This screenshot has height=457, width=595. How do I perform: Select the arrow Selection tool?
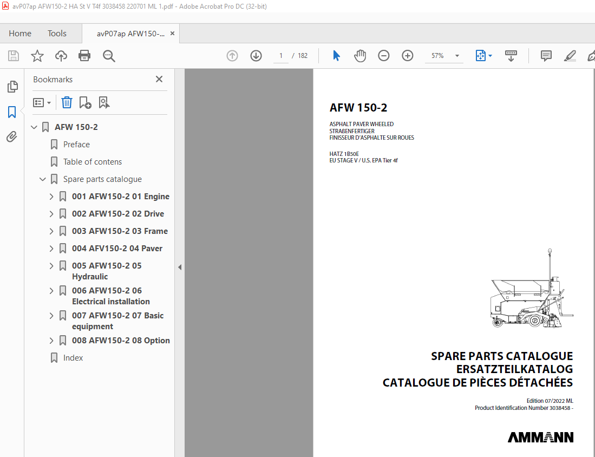click(x=336, y=56)
